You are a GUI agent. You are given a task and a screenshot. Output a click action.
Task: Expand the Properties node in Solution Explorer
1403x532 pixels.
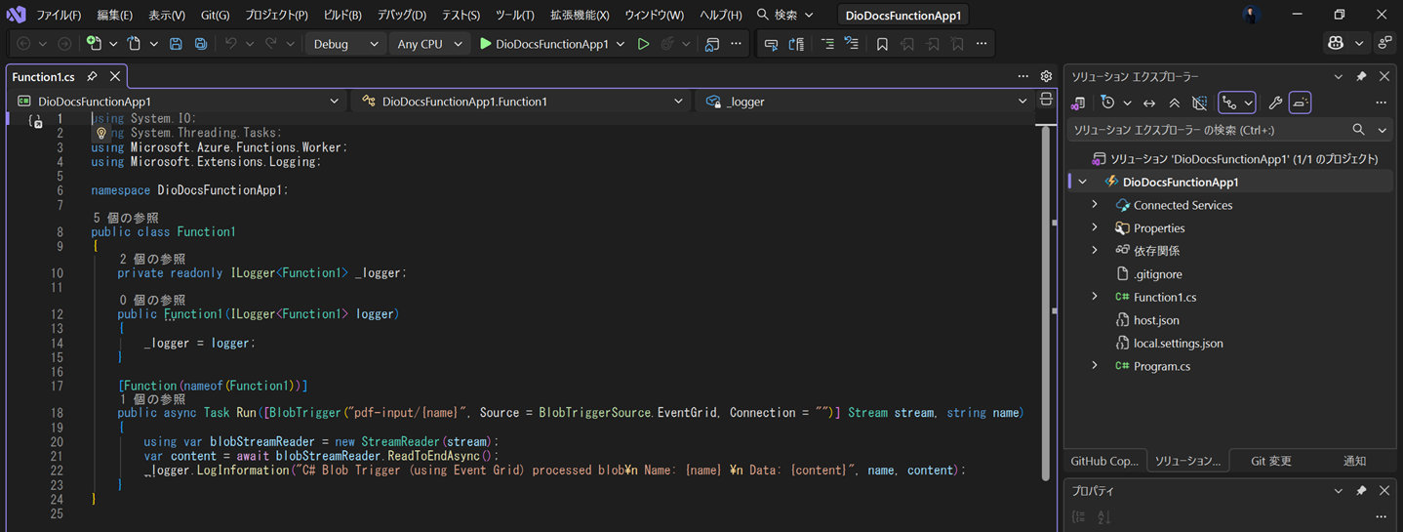tap(1095, 227)
